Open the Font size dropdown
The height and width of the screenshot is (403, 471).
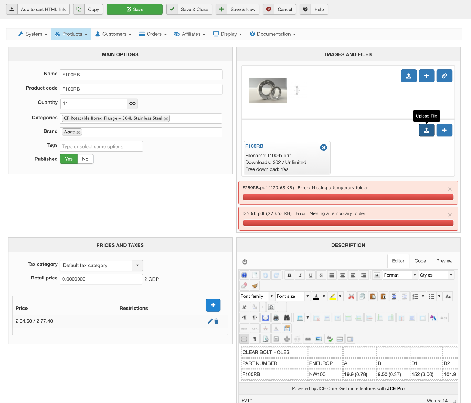tap(307, 296)
